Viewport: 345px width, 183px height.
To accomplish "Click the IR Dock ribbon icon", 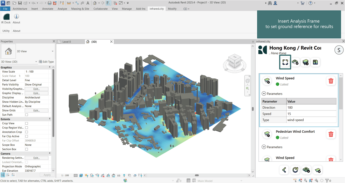I will coord(6,17).
